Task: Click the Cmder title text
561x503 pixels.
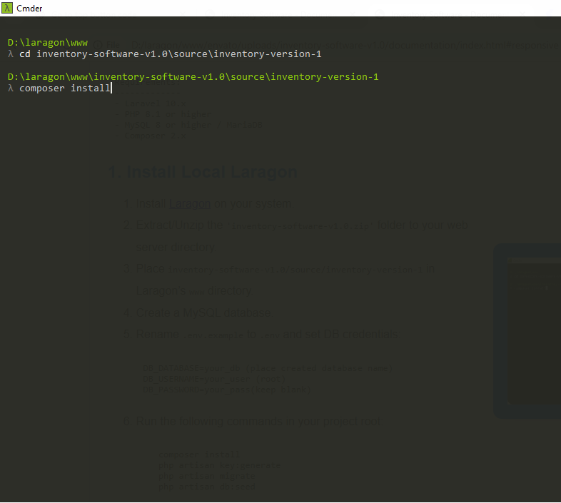Action: (29, 9)
